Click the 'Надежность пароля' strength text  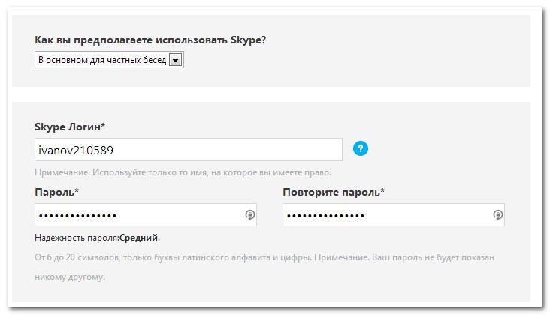click(77, 238)
